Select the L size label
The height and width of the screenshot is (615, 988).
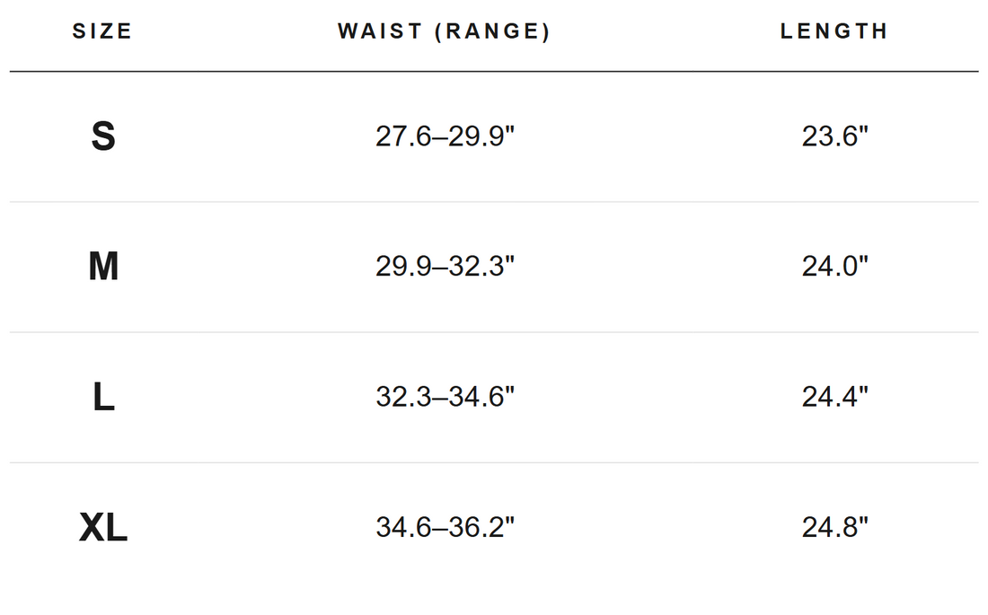pyautogui.click(x=103, y=397)
